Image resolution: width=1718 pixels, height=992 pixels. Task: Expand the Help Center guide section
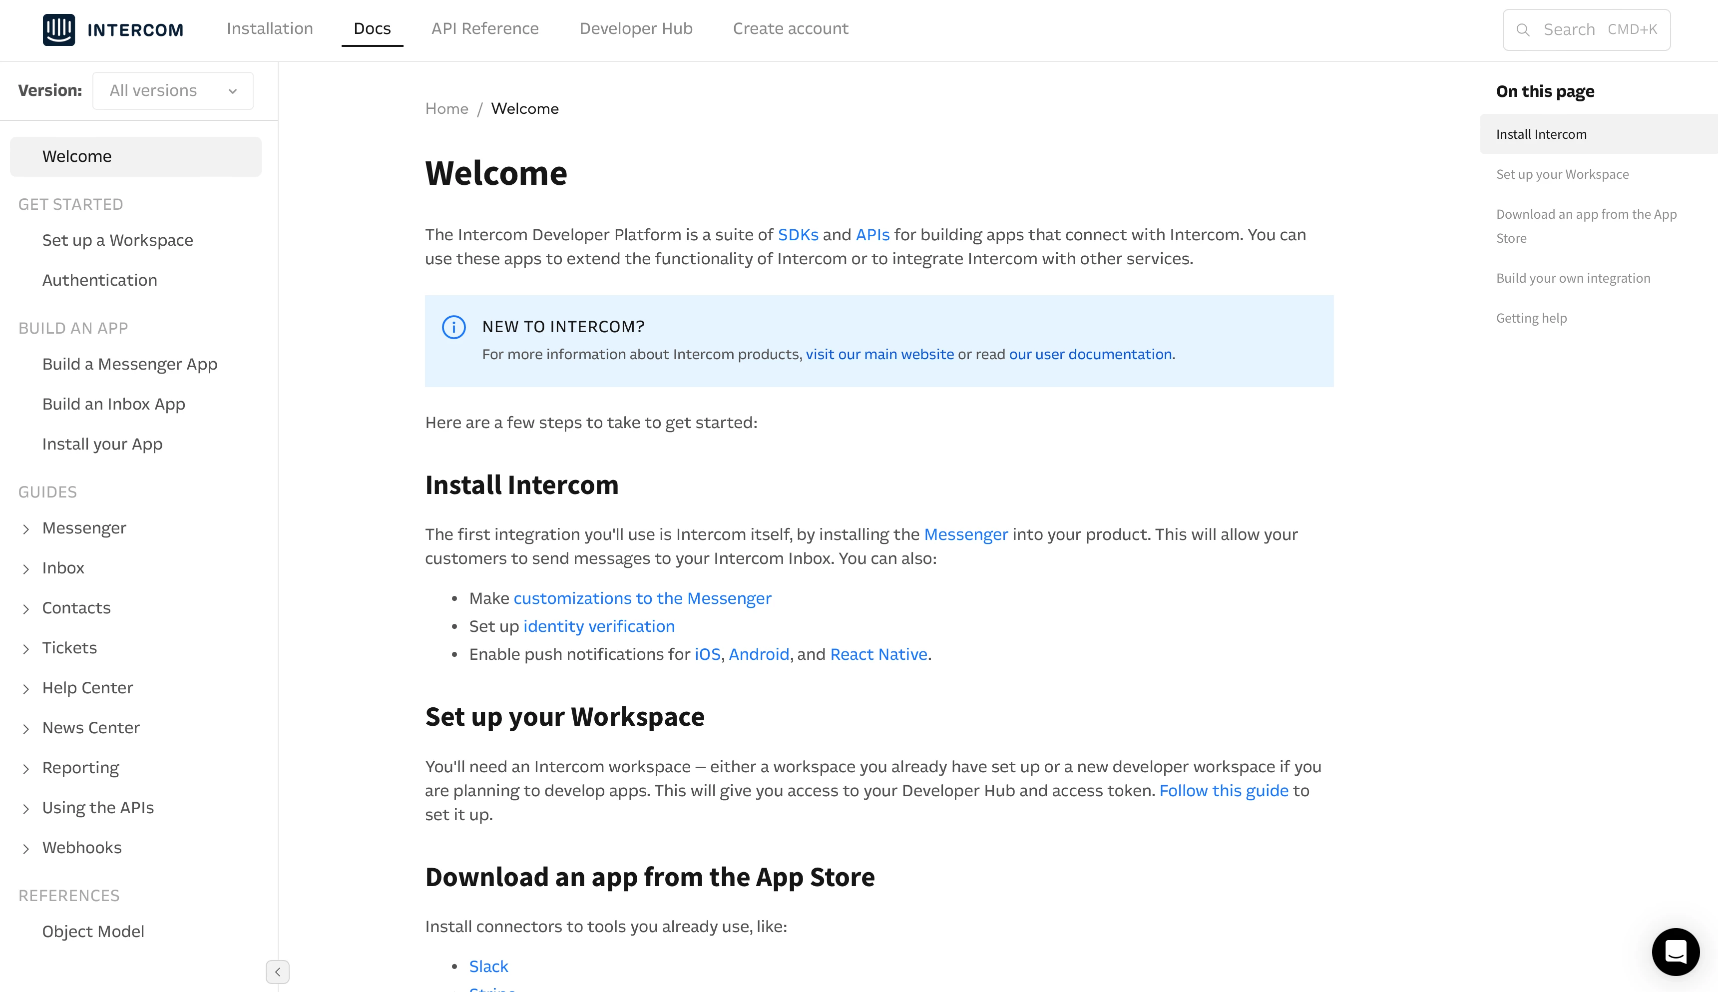pyautogui.click(x=26, y=689)
